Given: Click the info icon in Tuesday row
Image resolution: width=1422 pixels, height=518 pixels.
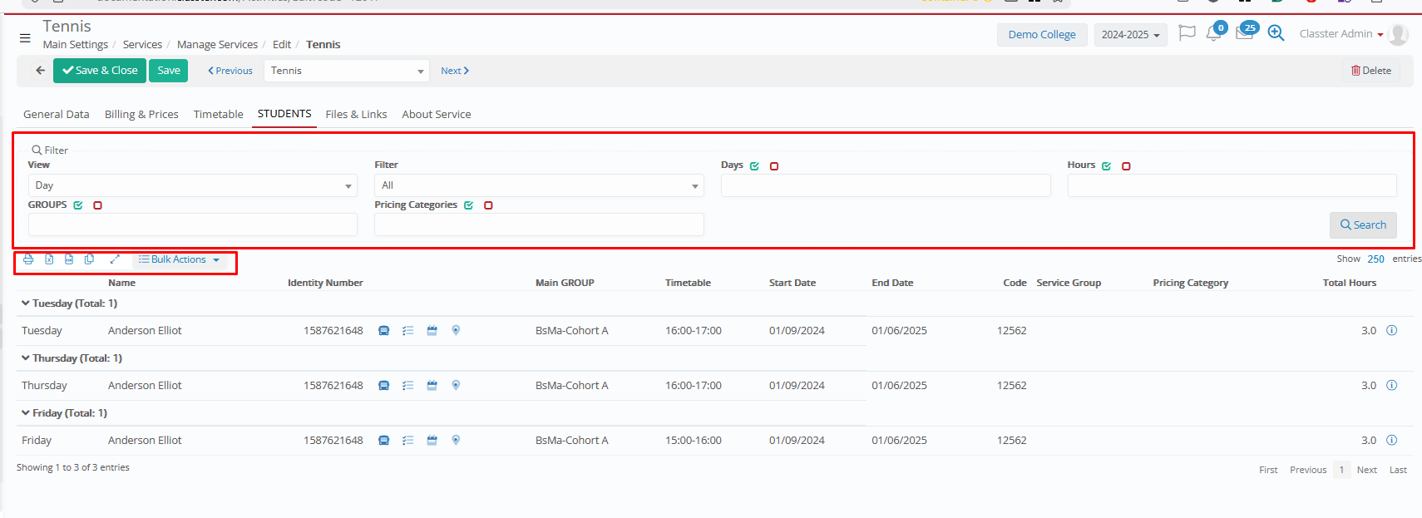Looking at the screenshot, I should [1391, 331].
